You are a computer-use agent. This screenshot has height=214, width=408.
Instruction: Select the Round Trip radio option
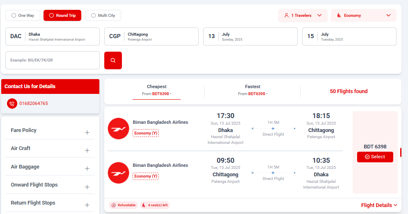click(62, 15)
